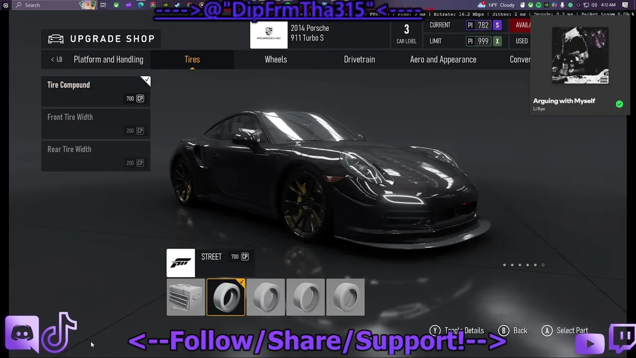Select the Tire Compound option
Screen dimensions: 636x358
(96, 91)
